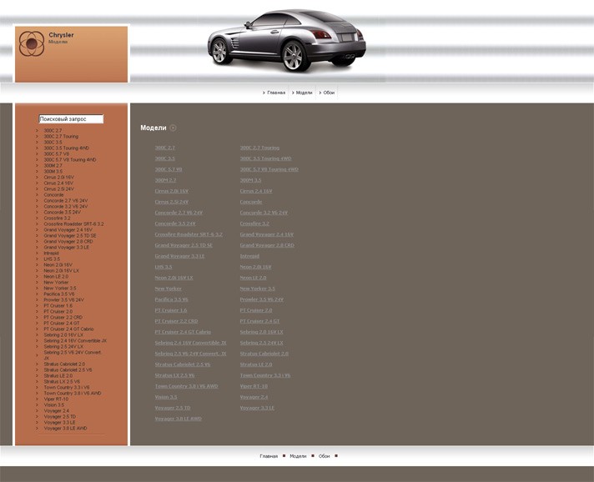Image resolution: width=594 pixels, height=482 pixels.
Task: Open Sebring 2.5 V6 24V Convert. JX main link
Action: pyautogui.click(x=190, y=354)
